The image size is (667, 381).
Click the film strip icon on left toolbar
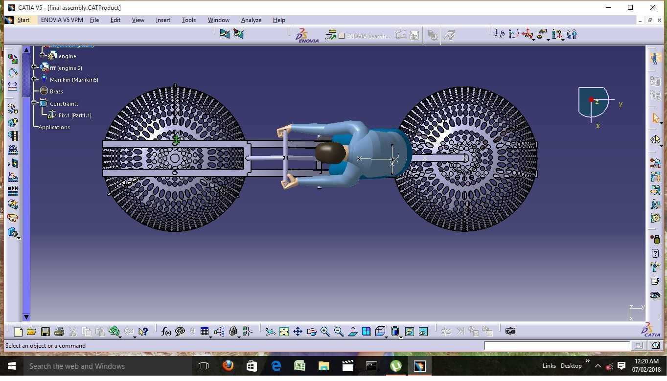coord(12,136)
